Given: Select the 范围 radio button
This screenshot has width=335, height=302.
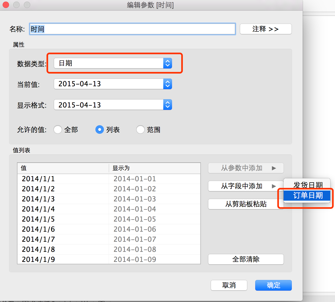Looking at the screenshot, I should (x=140, y=130).
